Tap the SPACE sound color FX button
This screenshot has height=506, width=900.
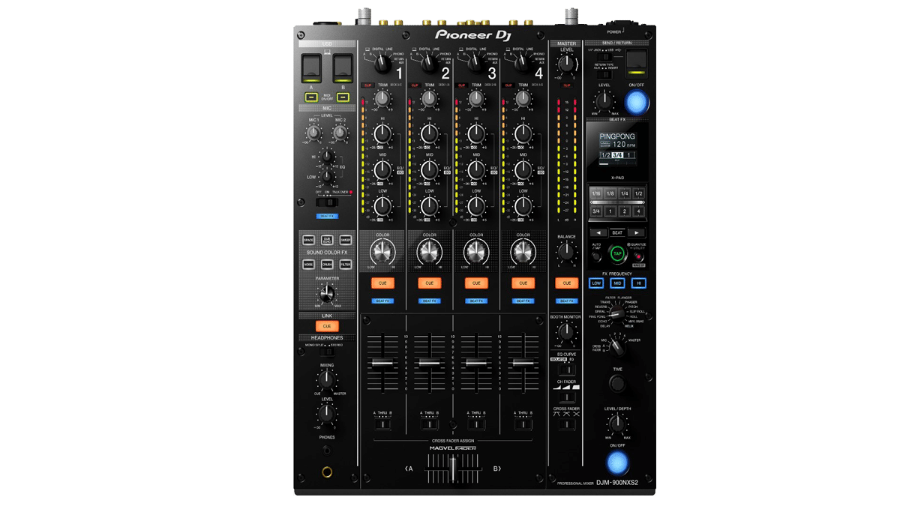(x=308, y=240)
